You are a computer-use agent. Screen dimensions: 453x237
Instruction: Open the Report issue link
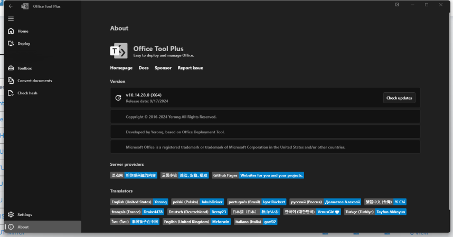(191, 68)
